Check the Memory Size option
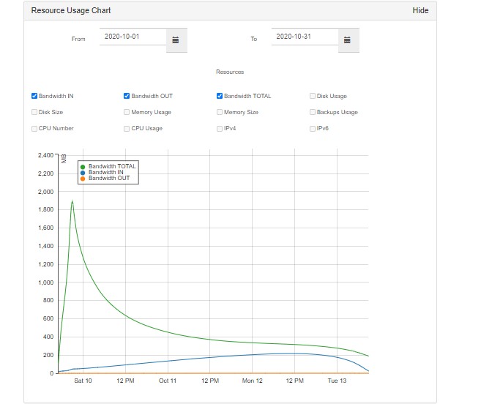 (x=220, y=112)
